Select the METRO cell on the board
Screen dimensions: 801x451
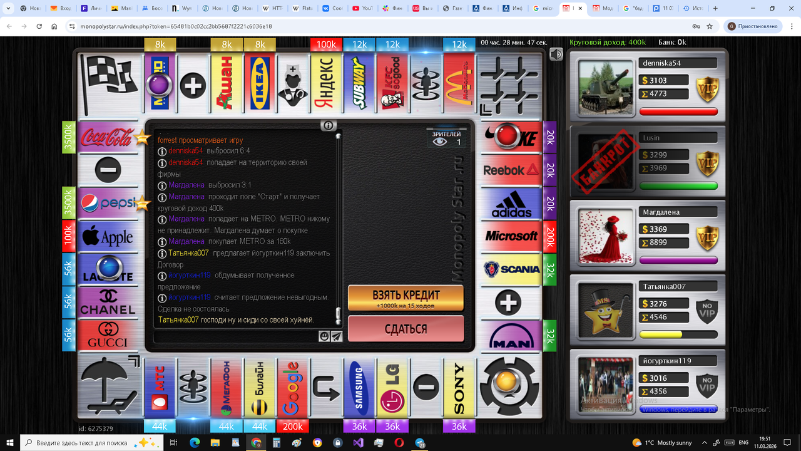(x=159, y=85)
